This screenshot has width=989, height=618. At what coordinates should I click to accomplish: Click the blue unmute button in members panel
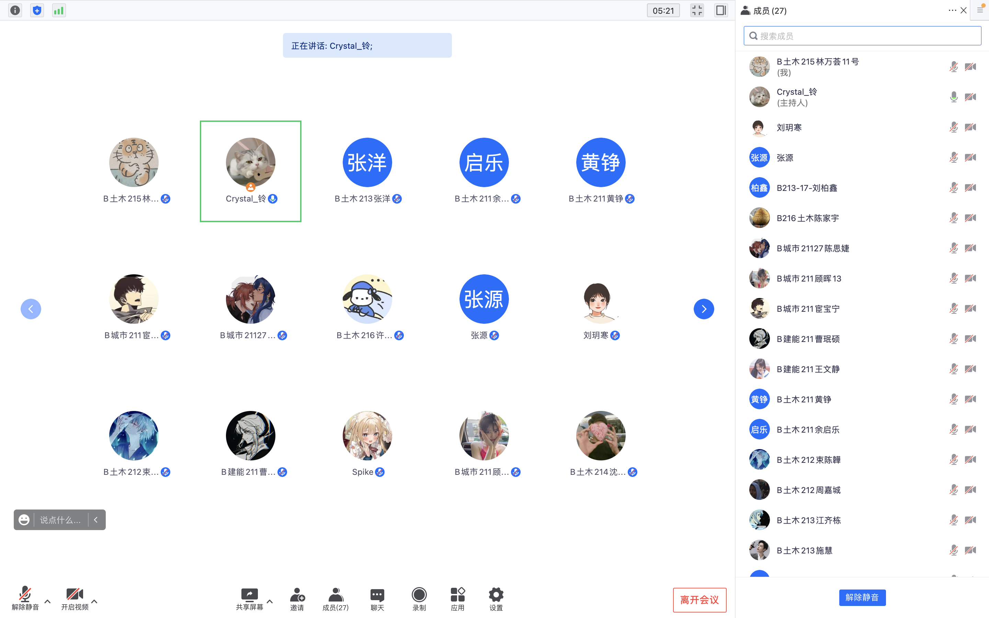862,597
